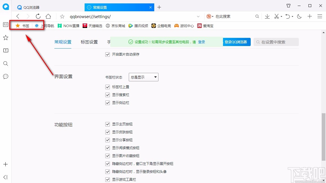Open the downloads icon in the toolbar
The image size is (326, 183).
tap(267, 16)
